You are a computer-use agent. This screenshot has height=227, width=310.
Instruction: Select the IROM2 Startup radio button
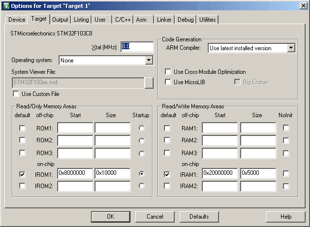tap(142, 186)
